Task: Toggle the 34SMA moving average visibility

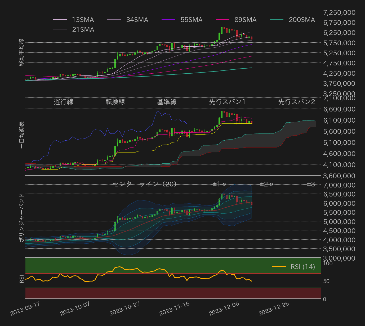Action: [137, 20]
